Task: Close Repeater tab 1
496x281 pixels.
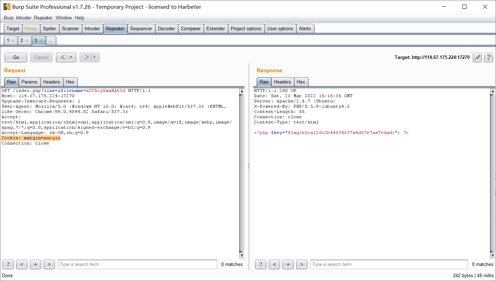Action: tap(13, 41)
